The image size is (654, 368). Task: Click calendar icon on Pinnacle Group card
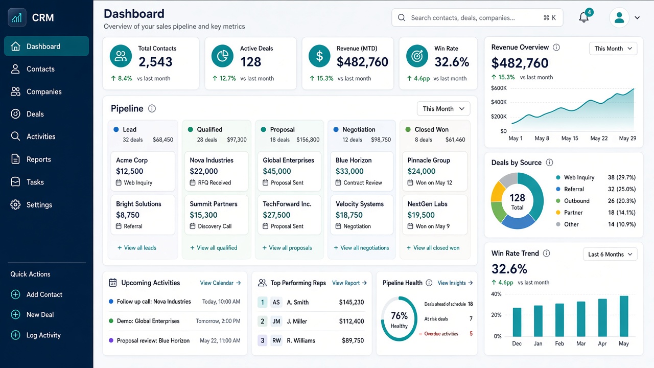pyautogui.click(x=411, y=182)
